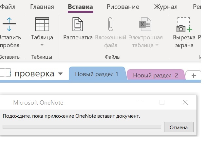Switch to the Рисование ribbon tab
The image size is (207, 142).
coord(123,7)
